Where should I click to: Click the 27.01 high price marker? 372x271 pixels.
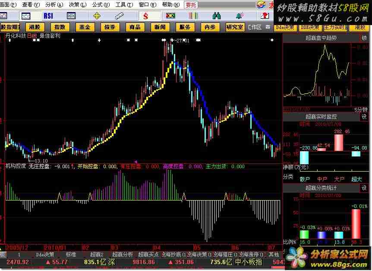183,41
